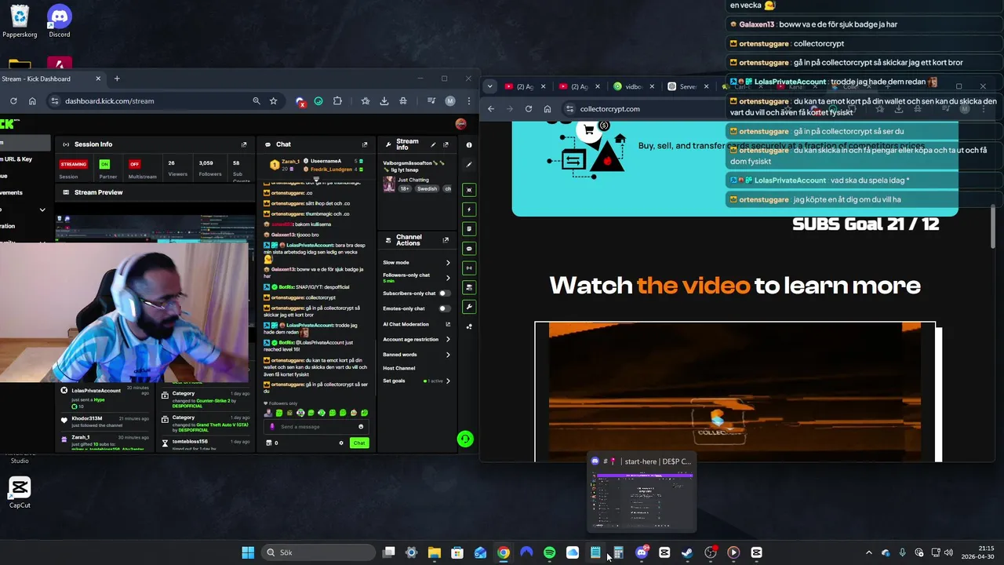
Task: Click the collectorcrypt page scrollbar
Action: tap(994, 228)
